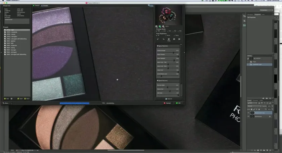Click the zoom out magnifier under navigator preview

click(x=157, y=27)
